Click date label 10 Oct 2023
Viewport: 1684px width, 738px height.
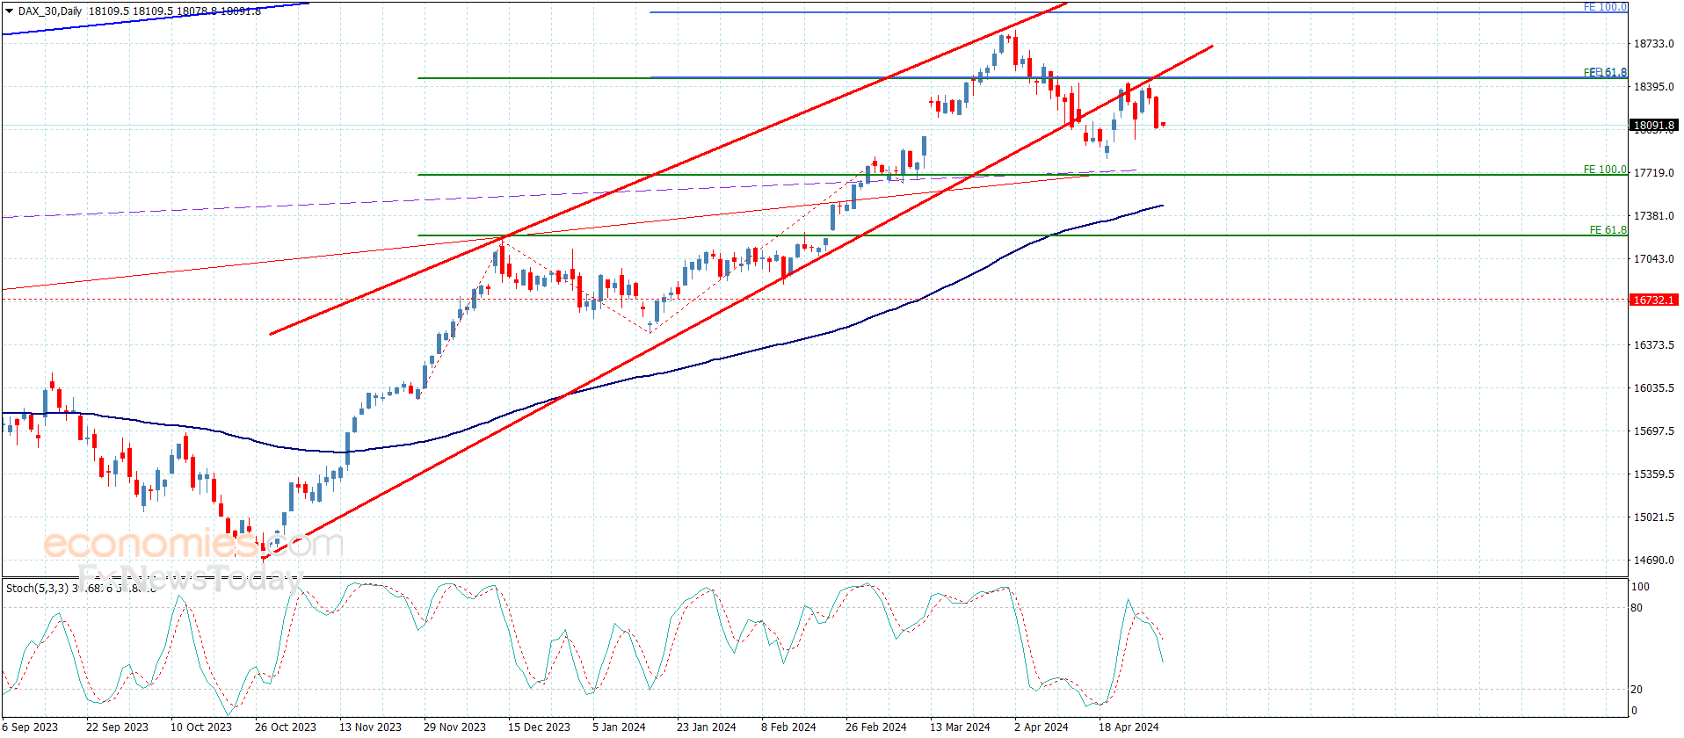[201, 727]
